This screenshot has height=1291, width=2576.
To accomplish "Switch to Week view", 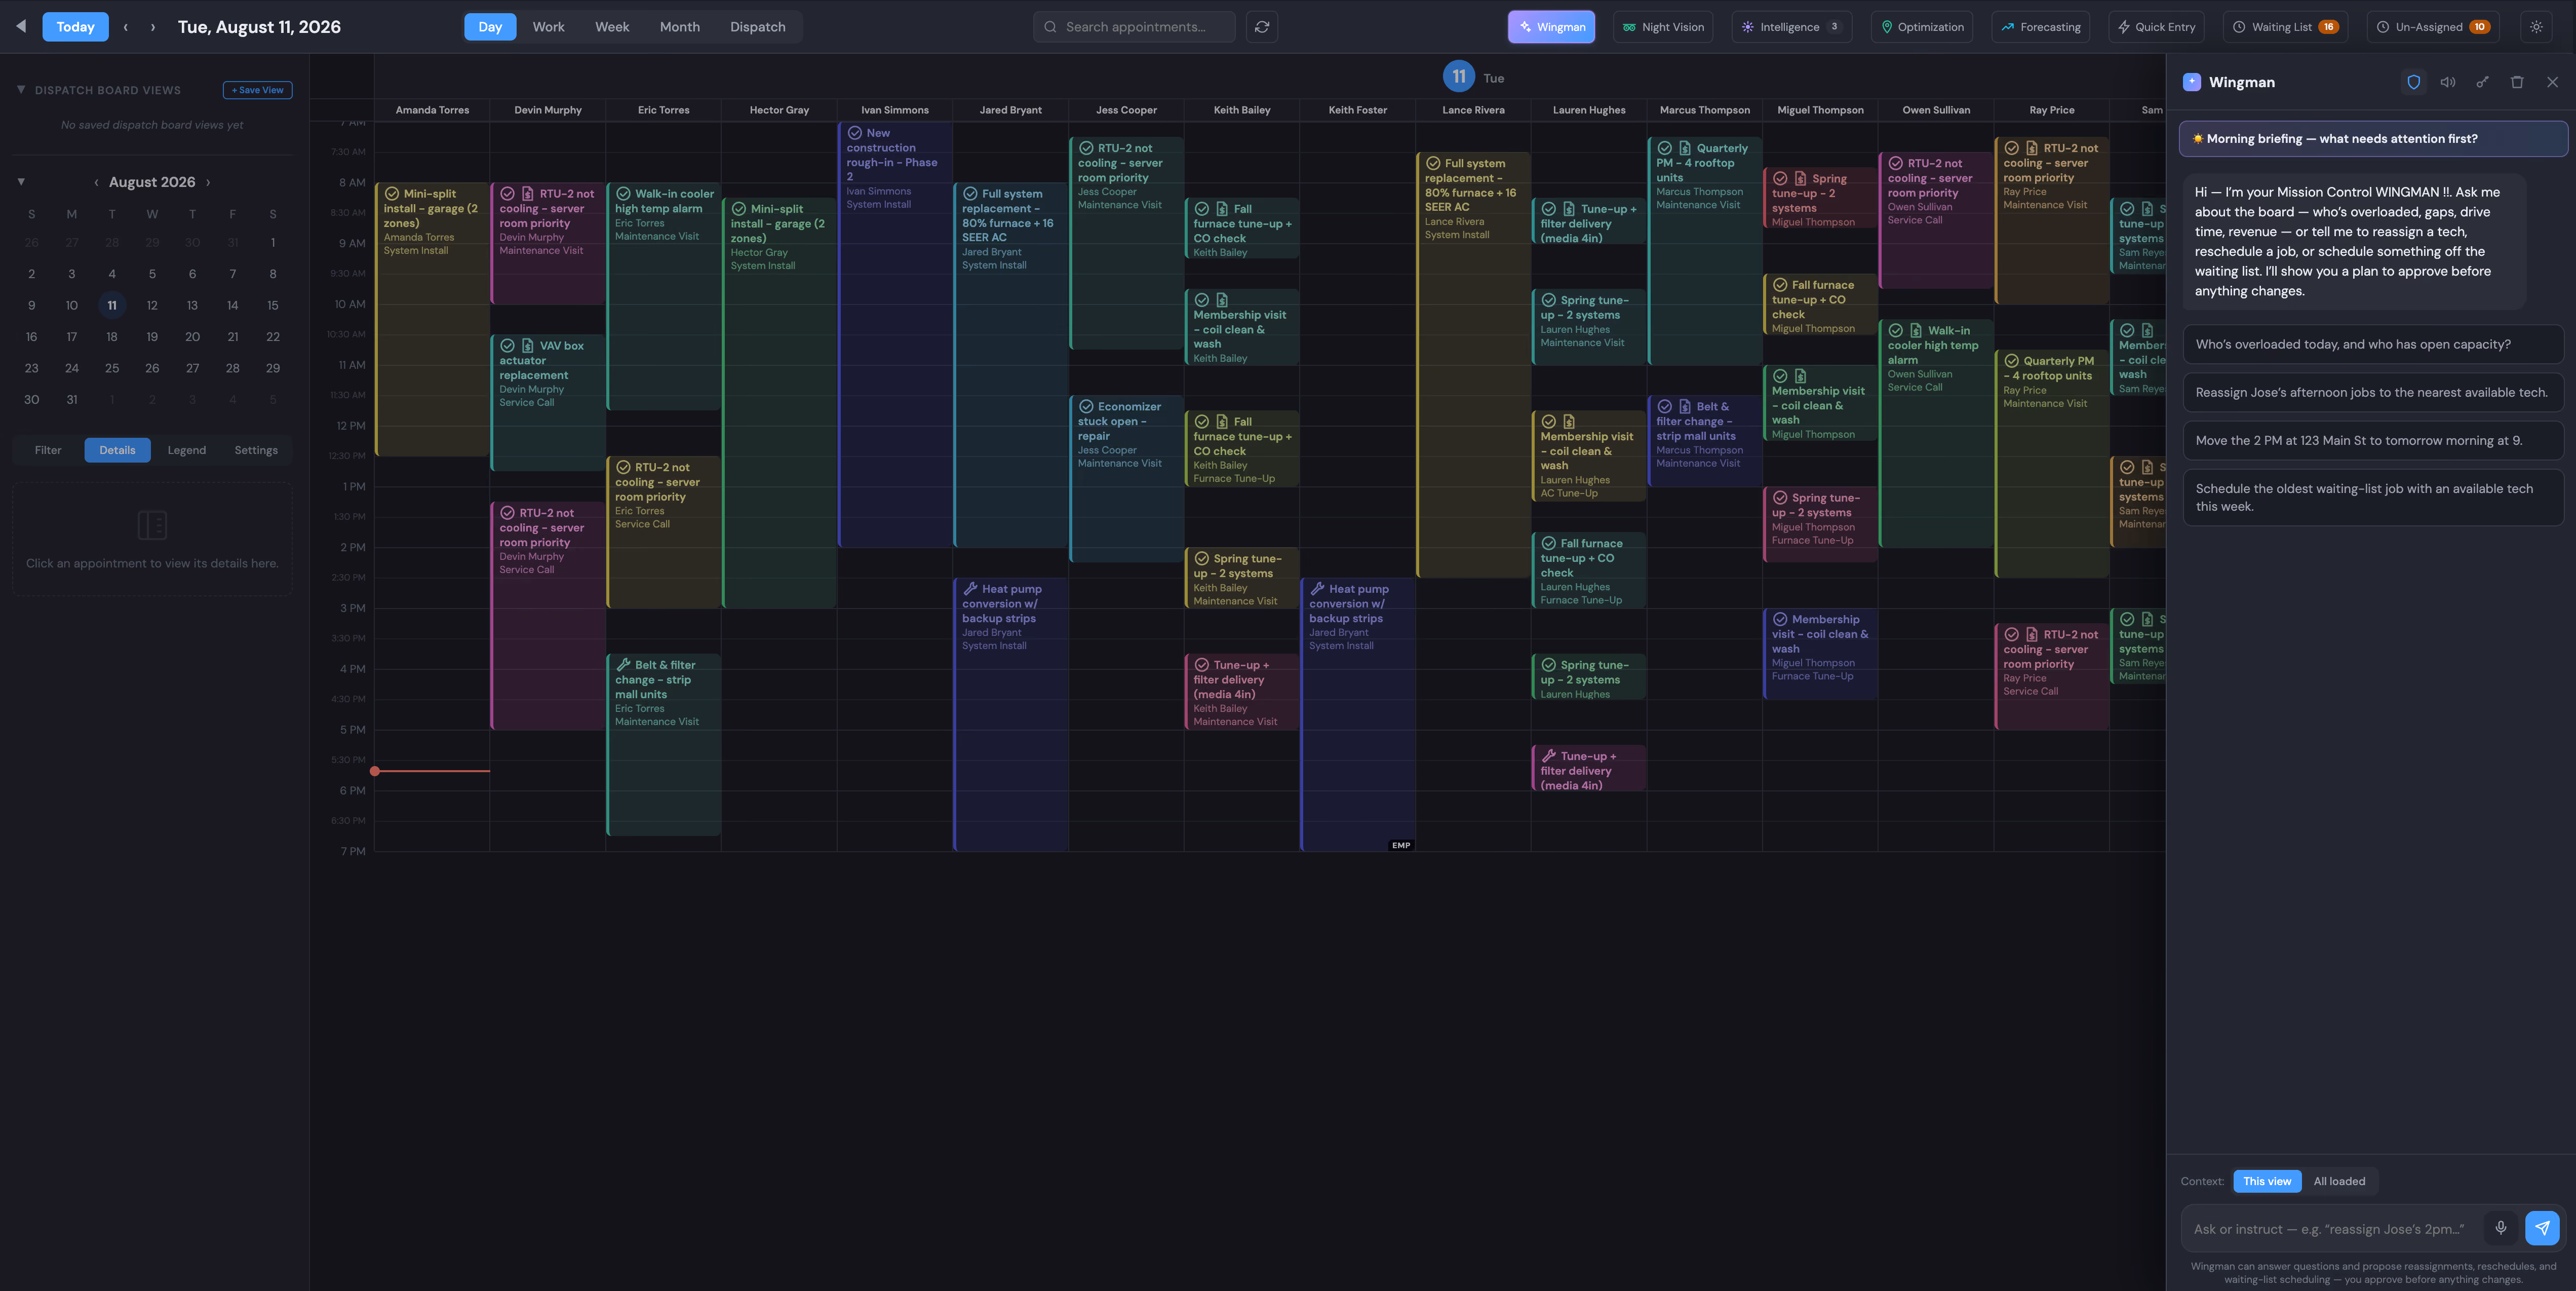I will (612, 27).
